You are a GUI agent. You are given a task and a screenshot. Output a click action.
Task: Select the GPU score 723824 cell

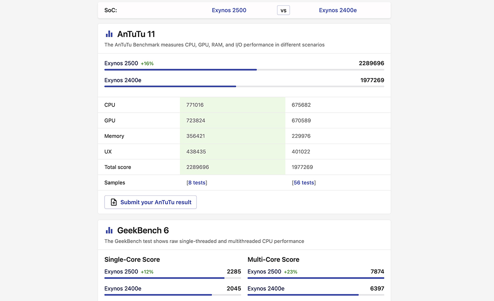click(x=233, y=120)
